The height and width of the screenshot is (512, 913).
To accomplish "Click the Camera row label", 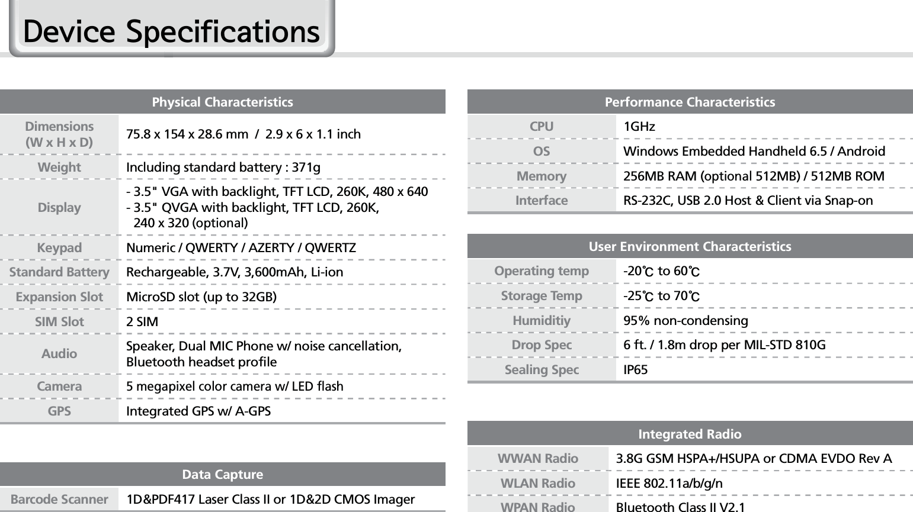I will click(59, 387).
